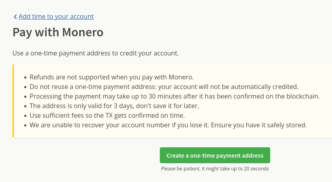Click the '20 seconds' text below the button
Viewport: 332px width, 182px height.
click(x=256, y=169)
